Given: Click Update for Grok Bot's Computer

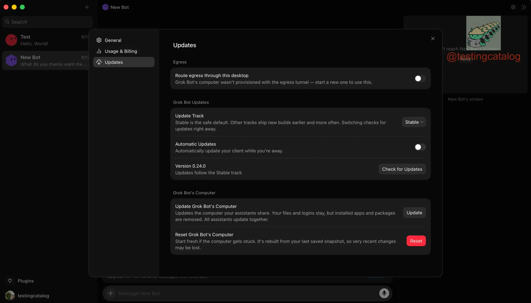Looking at the screenshot, I should 414,213.
